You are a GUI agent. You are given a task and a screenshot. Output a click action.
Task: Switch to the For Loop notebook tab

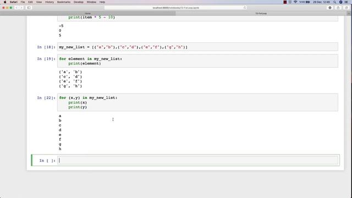261,13
